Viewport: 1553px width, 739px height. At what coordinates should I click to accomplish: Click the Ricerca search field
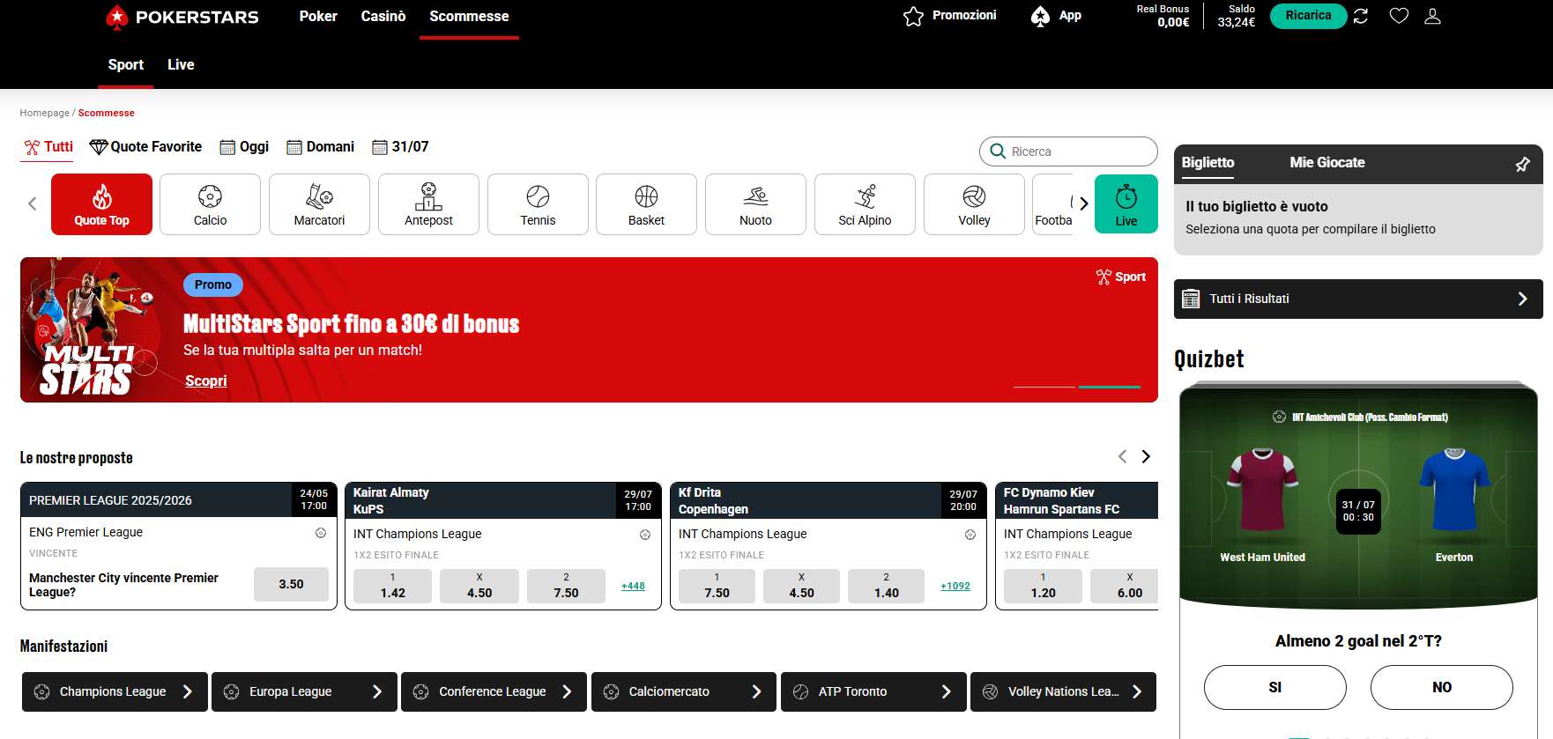[x=1068, y=151]
